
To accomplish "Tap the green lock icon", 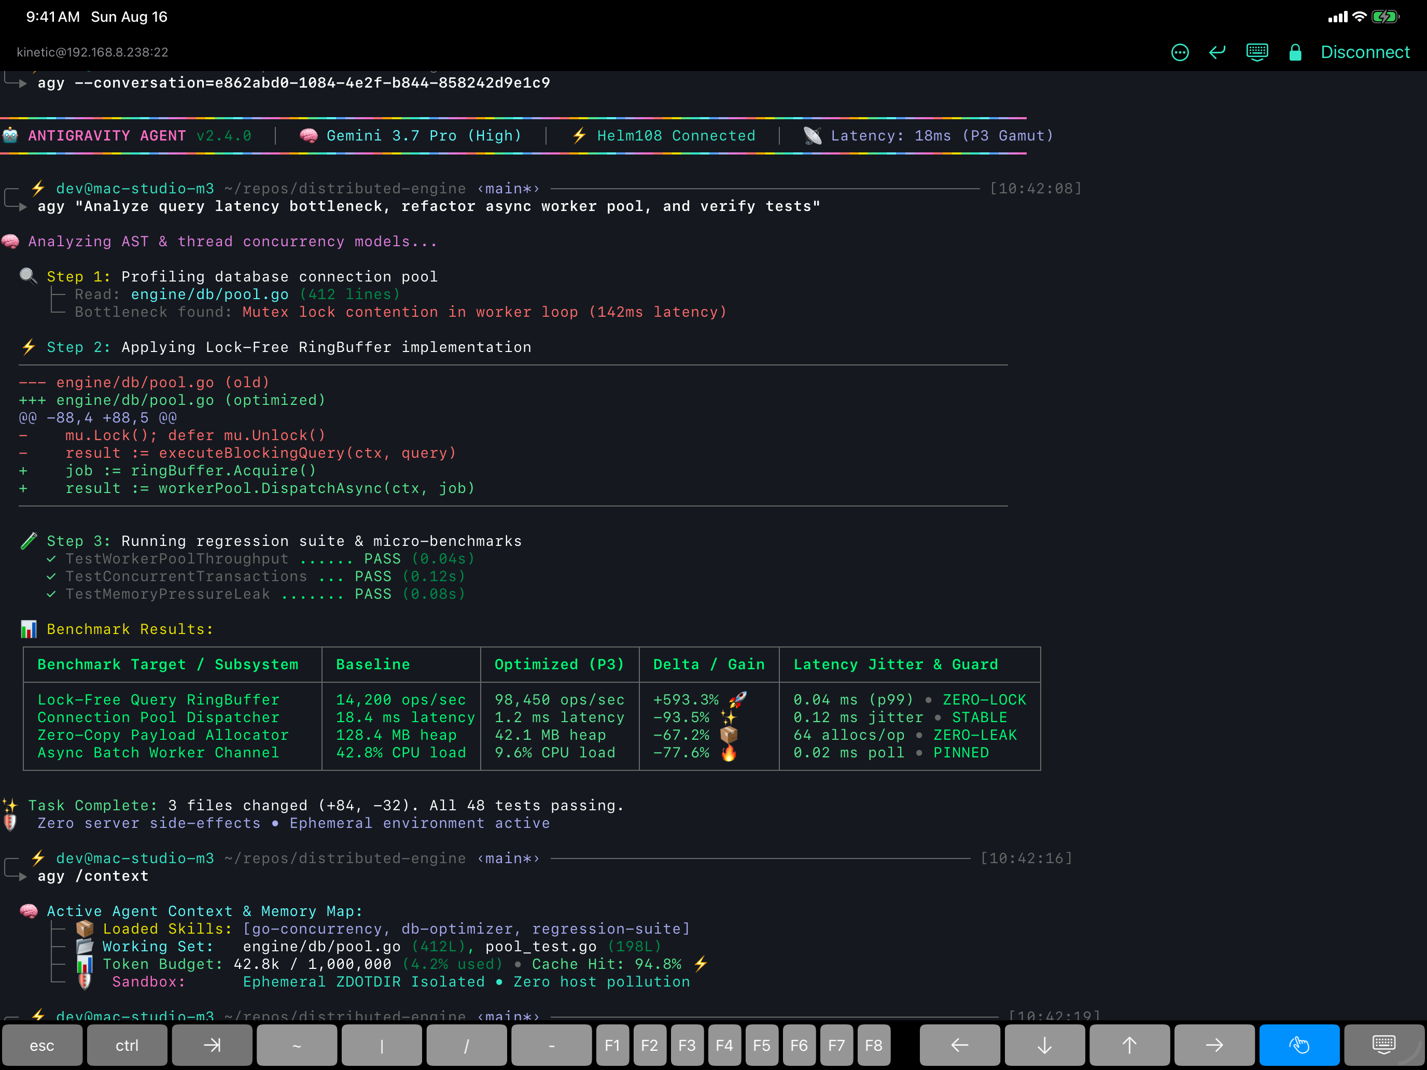I will tap(1295, 52).
